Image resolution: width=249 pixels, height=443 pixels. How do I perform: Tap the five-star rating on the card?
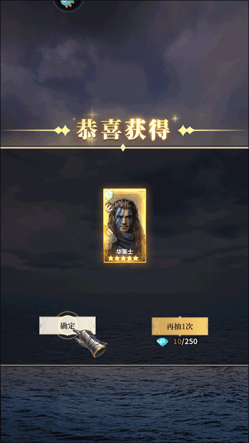(124, 258)
